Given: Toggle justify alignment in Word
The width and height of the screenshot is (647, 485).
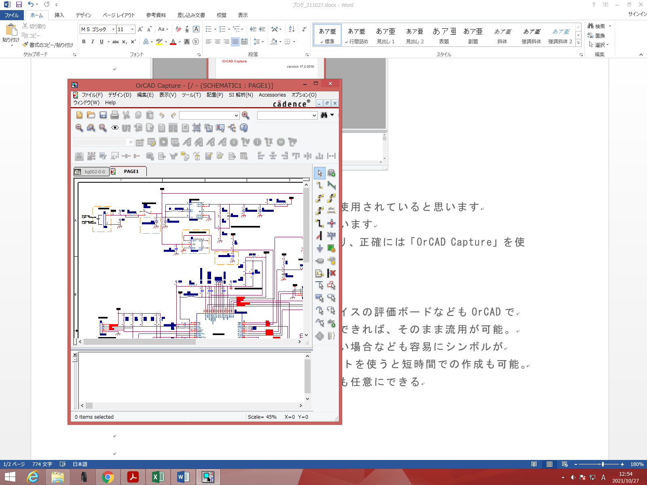Looking at the screenshot, I should coord(235,42).
